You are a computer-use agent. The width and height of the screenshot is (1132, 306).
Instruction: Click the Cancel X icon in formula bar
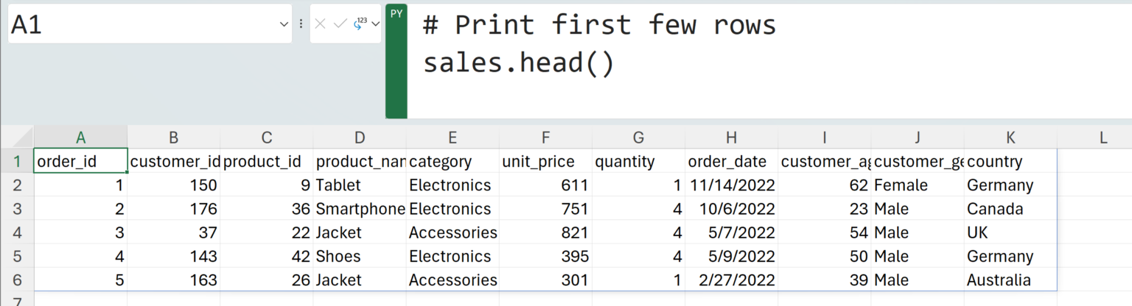[x=320, y=24]
